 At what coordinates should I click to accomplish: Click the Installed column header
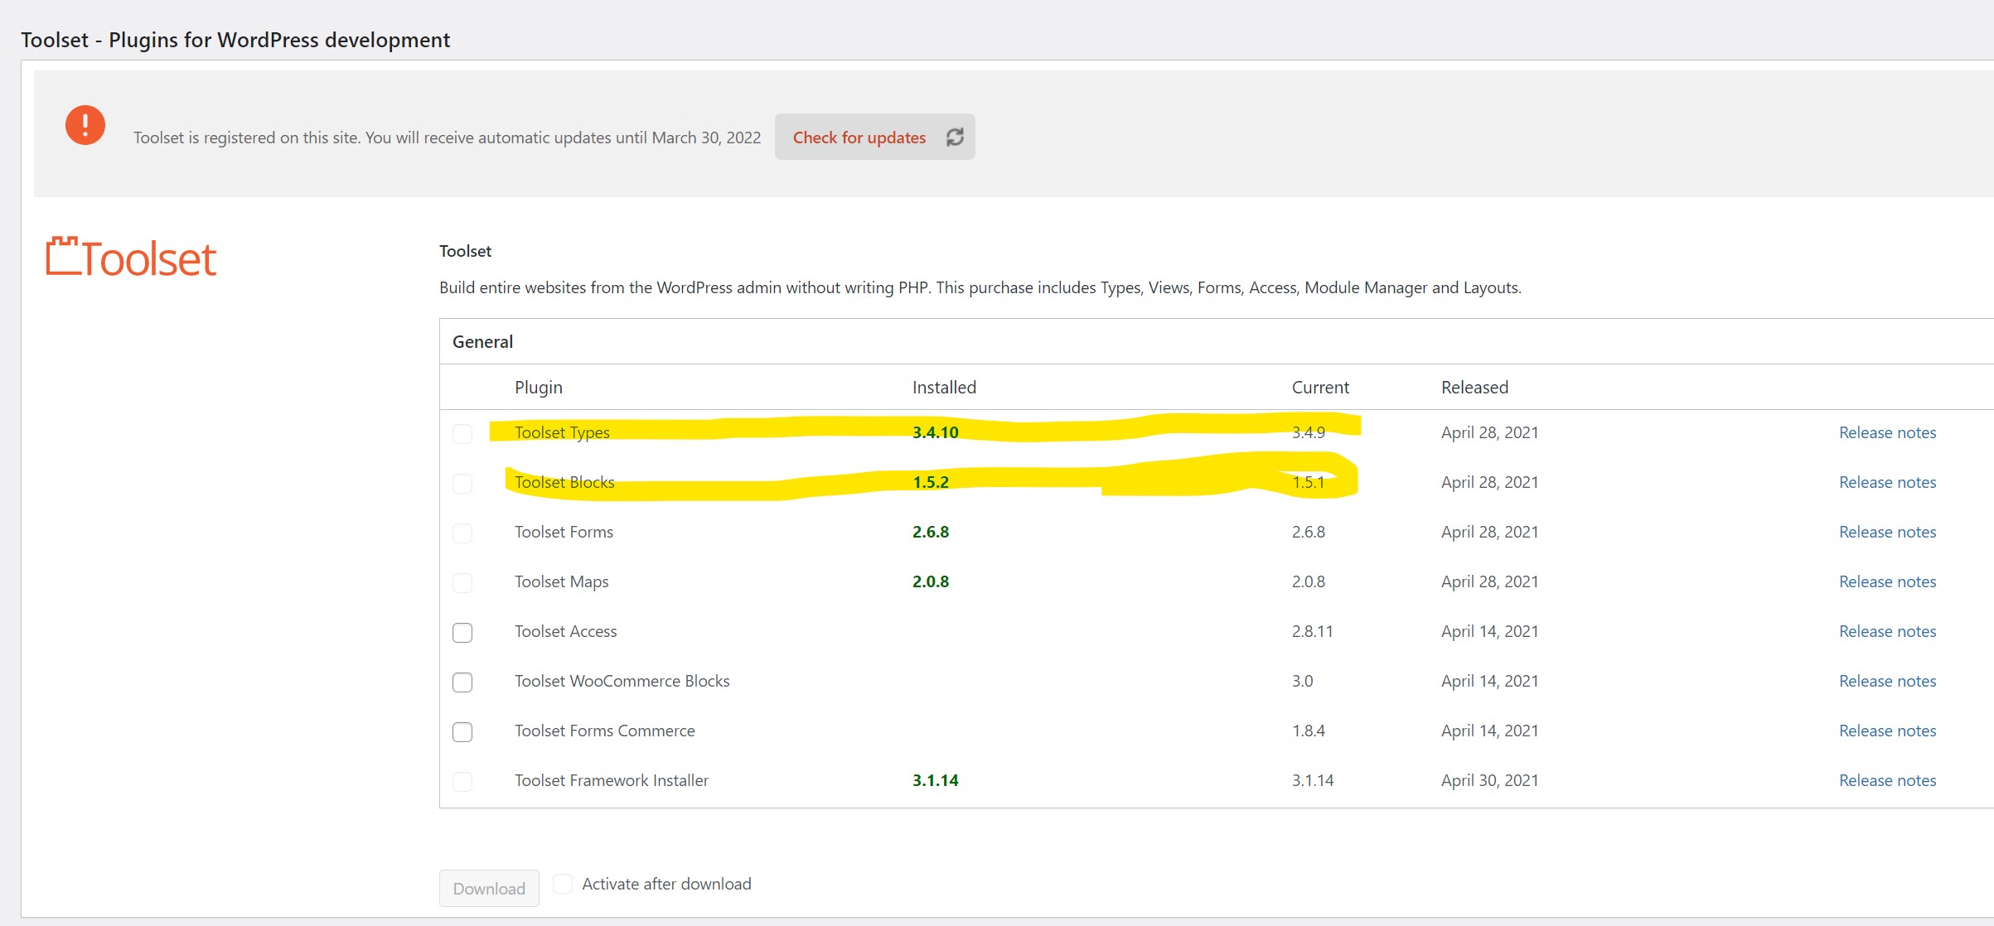(944, 387)
